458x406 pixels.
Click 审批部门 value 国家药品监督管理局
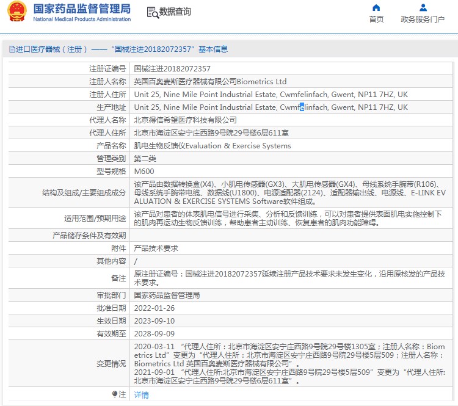pos(167,295)
